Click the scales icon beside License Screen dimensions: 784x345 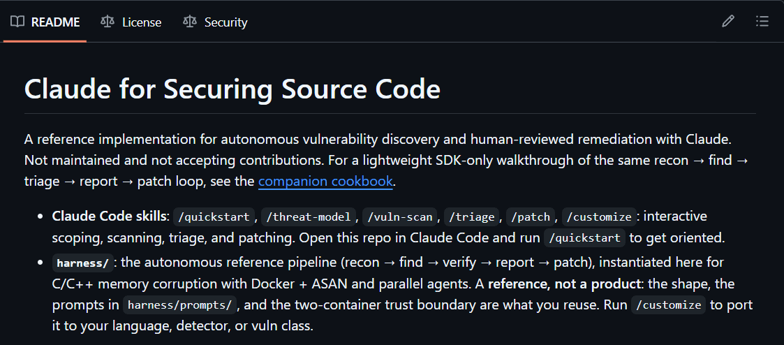(107, 22)
